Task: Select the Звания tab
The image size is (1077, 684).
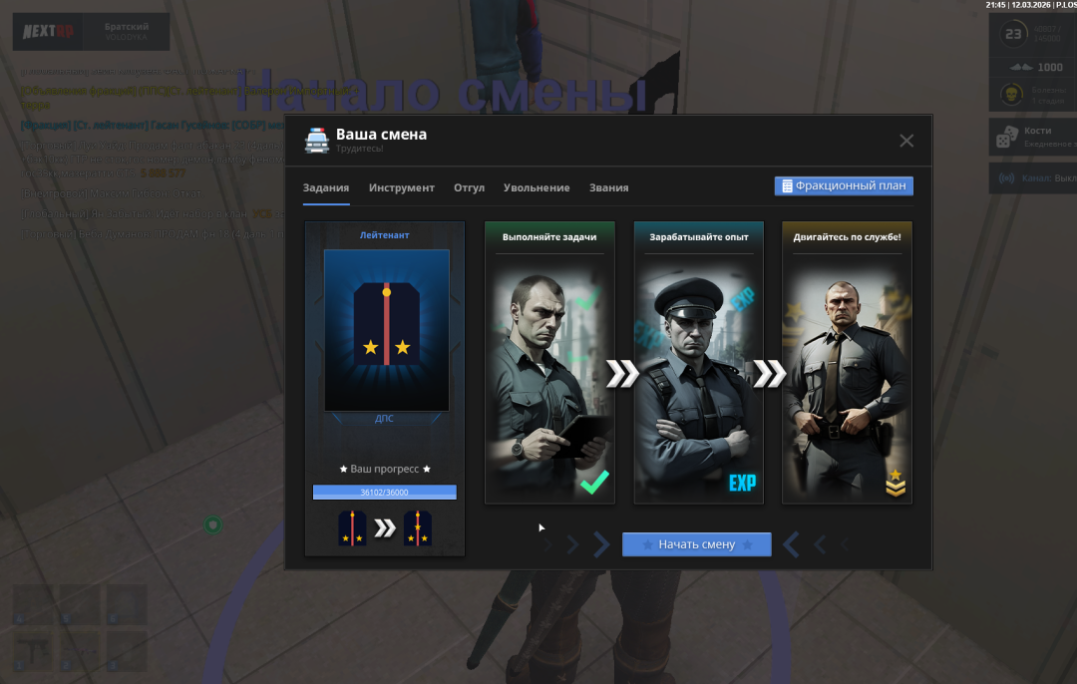Action: pyautogui.click(x=608, y=187)
